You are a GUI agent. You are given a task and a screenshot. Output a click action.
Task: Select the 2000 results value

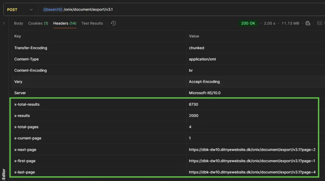coord(193,116)
